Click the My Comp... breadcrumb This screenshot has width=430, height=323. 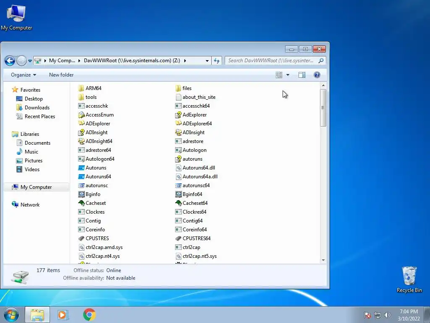62,61
